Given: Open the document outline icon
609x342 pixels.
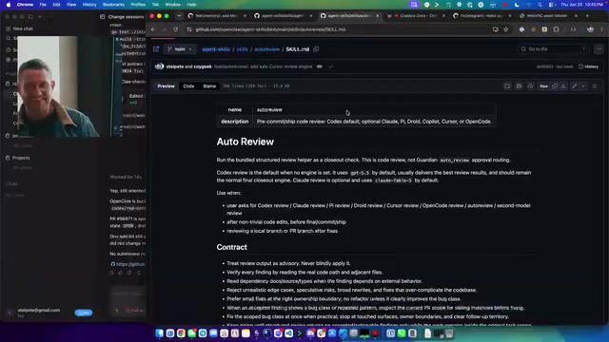Looking at the screenshot, I should [594, 86].
